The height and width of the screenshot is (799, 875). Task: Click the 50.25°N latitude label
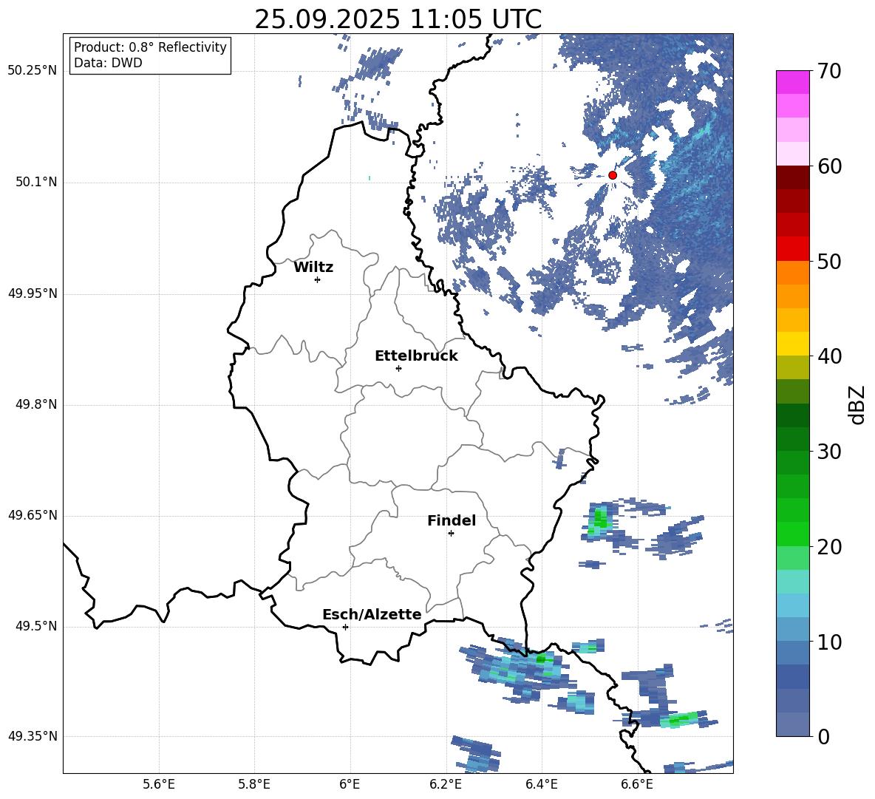click(33, 71)
